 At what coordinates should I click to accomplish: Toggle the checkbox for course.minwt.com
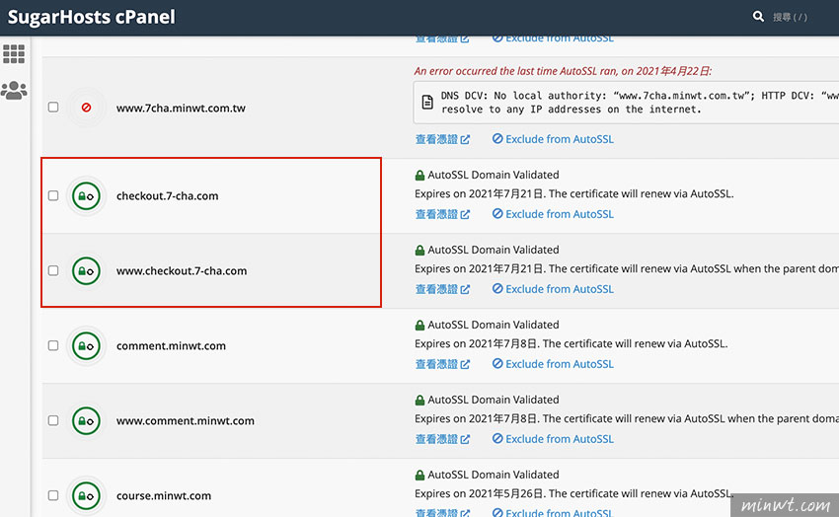pos(53,495)
